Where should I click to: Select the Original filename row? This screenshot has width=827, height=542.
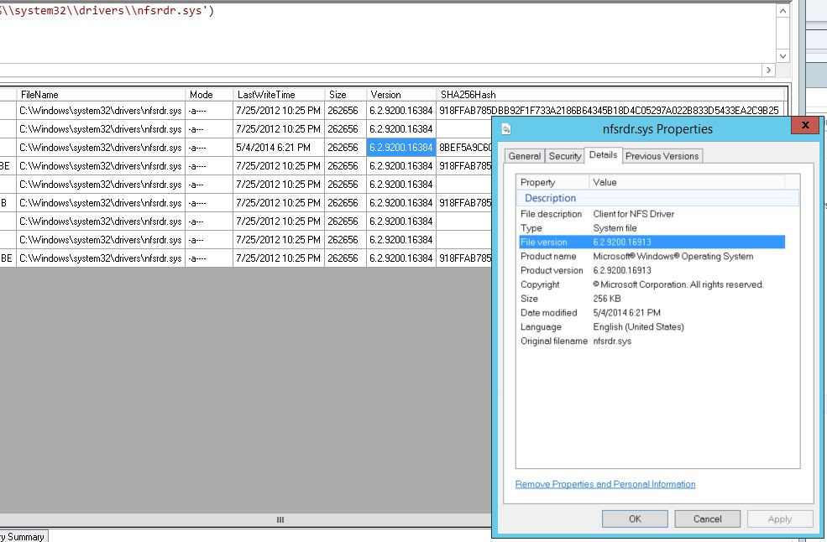pos(652,341)
